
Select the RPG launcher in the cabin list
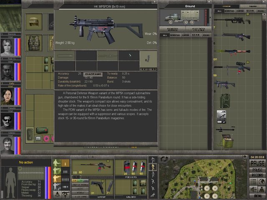point(232,52)
